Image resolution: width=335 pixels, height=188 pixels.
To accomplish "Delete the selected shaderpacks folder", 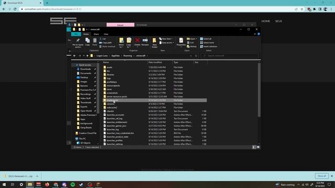I will [137, 42].
